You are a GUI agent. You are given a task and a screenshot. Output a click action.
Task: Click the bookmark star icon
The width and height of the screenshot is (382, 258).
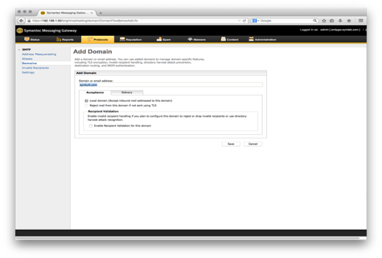point(324,20)
